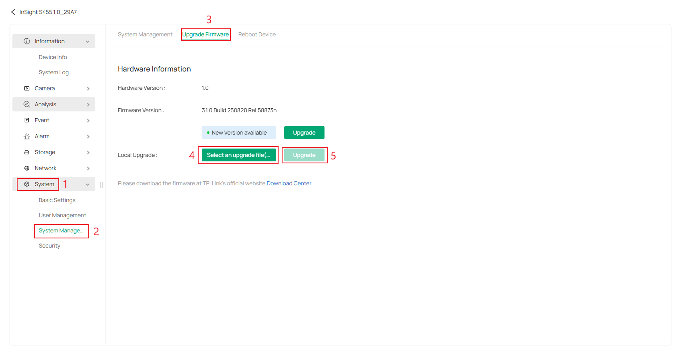This screenshot has width=681, height=355.
Task: Expand the Camera menu arrow
Action: 88,88
